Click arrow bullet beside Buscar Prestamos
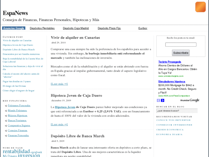 tap(6, 121)
